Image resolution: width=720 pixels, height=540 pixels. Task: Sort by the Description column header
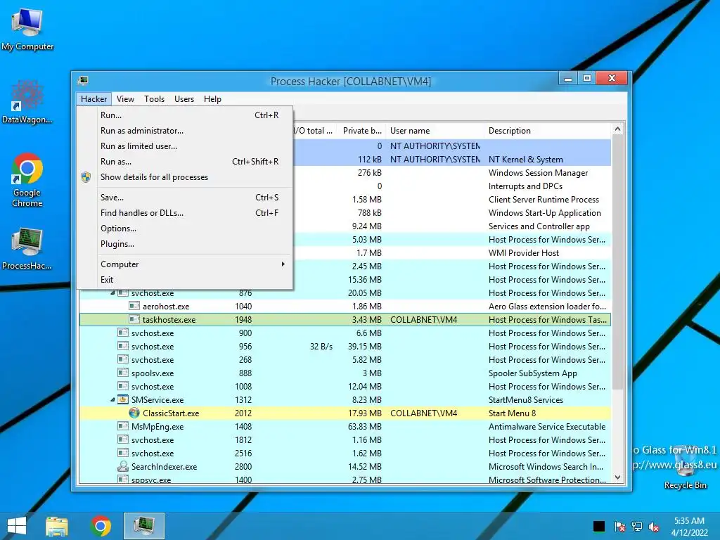pos(547,130)
